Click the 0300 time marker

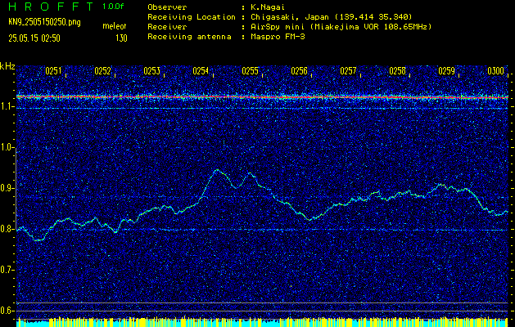(x=495, y=71)
